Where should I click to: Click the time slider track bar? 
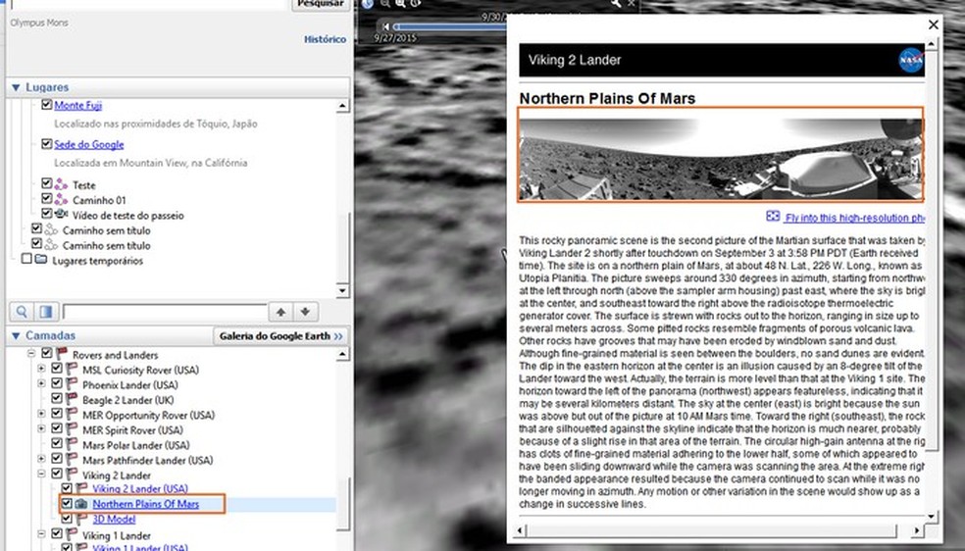(x=450, y=27)
